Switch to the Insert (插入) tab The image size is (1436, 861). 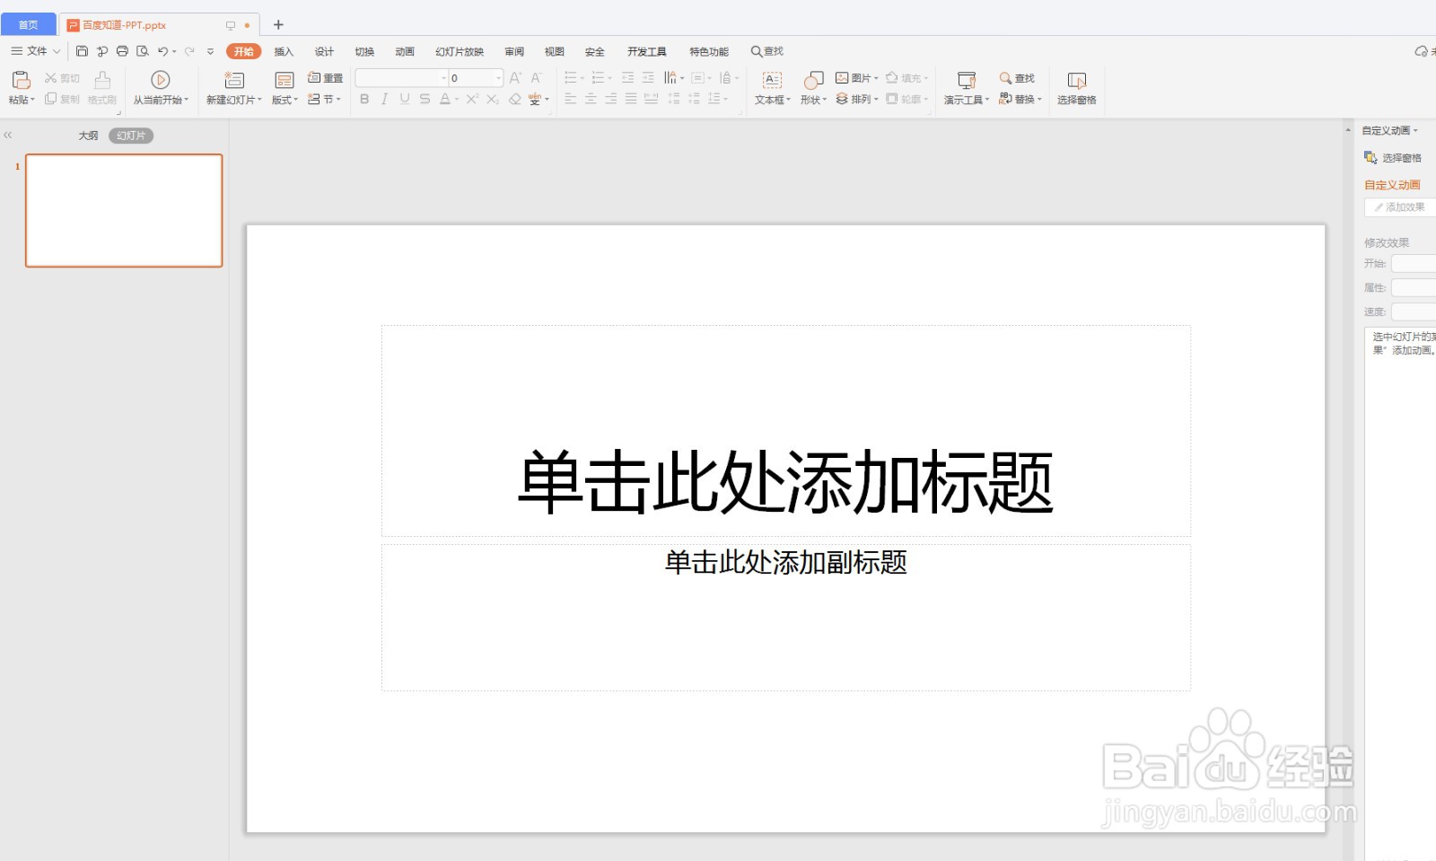(284, 51)
